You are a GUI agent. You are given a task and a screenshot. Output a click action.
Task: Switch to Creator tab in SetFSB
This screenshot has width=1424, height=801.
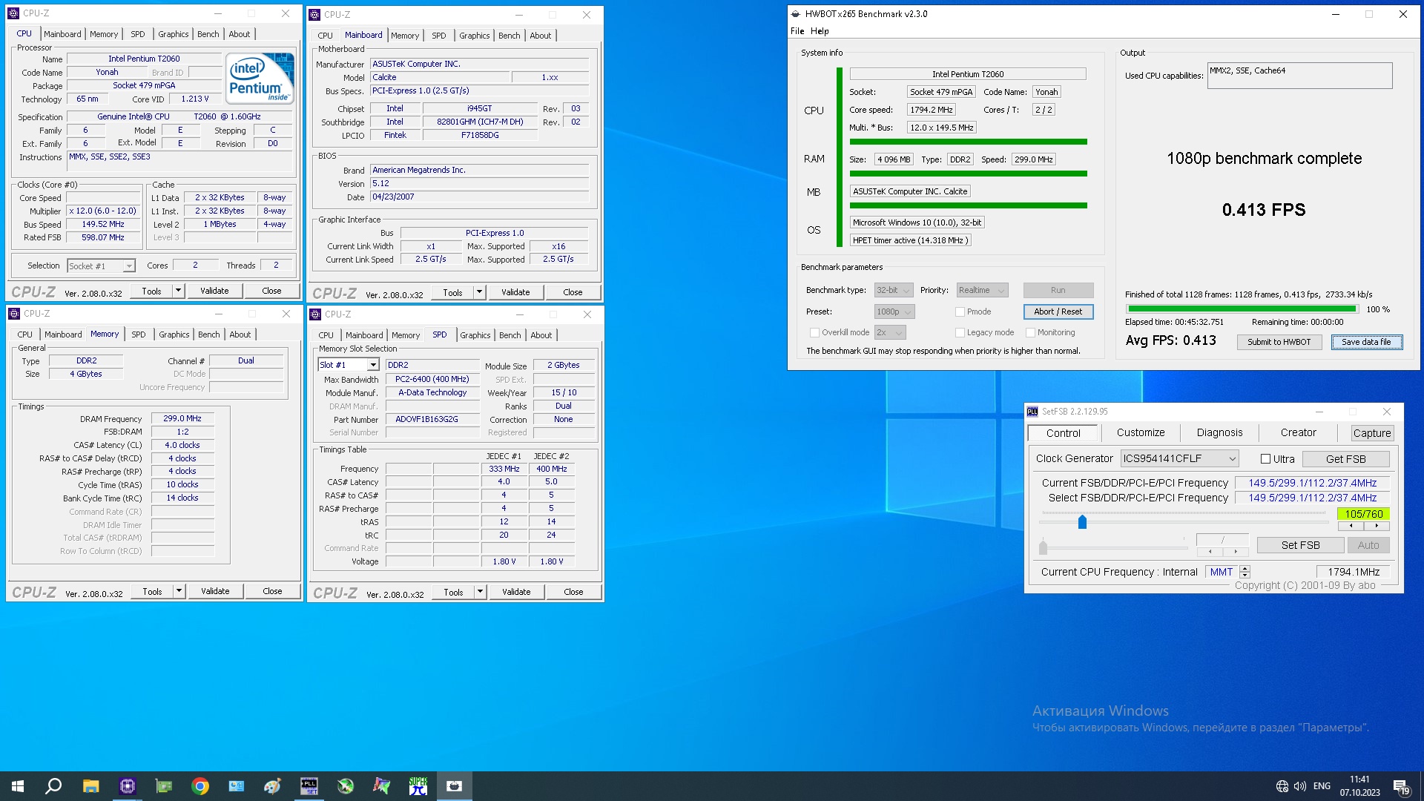point(1298,432)
